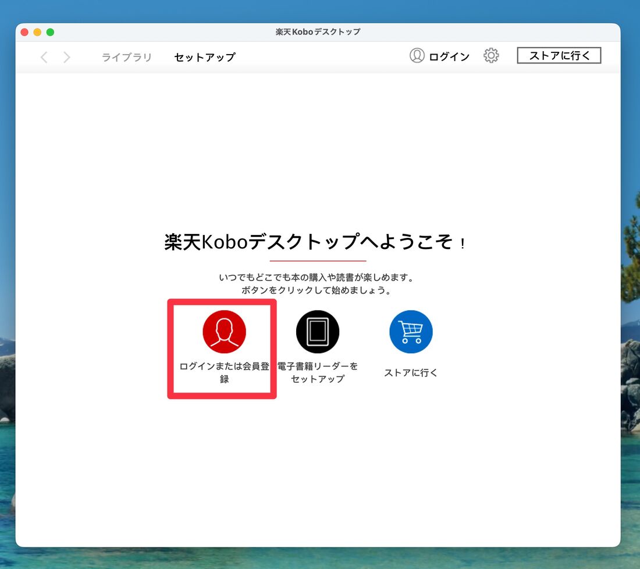
Task: Click the black e-reader setup device icon
Action: pyautogui.click(x=318, y=332)
